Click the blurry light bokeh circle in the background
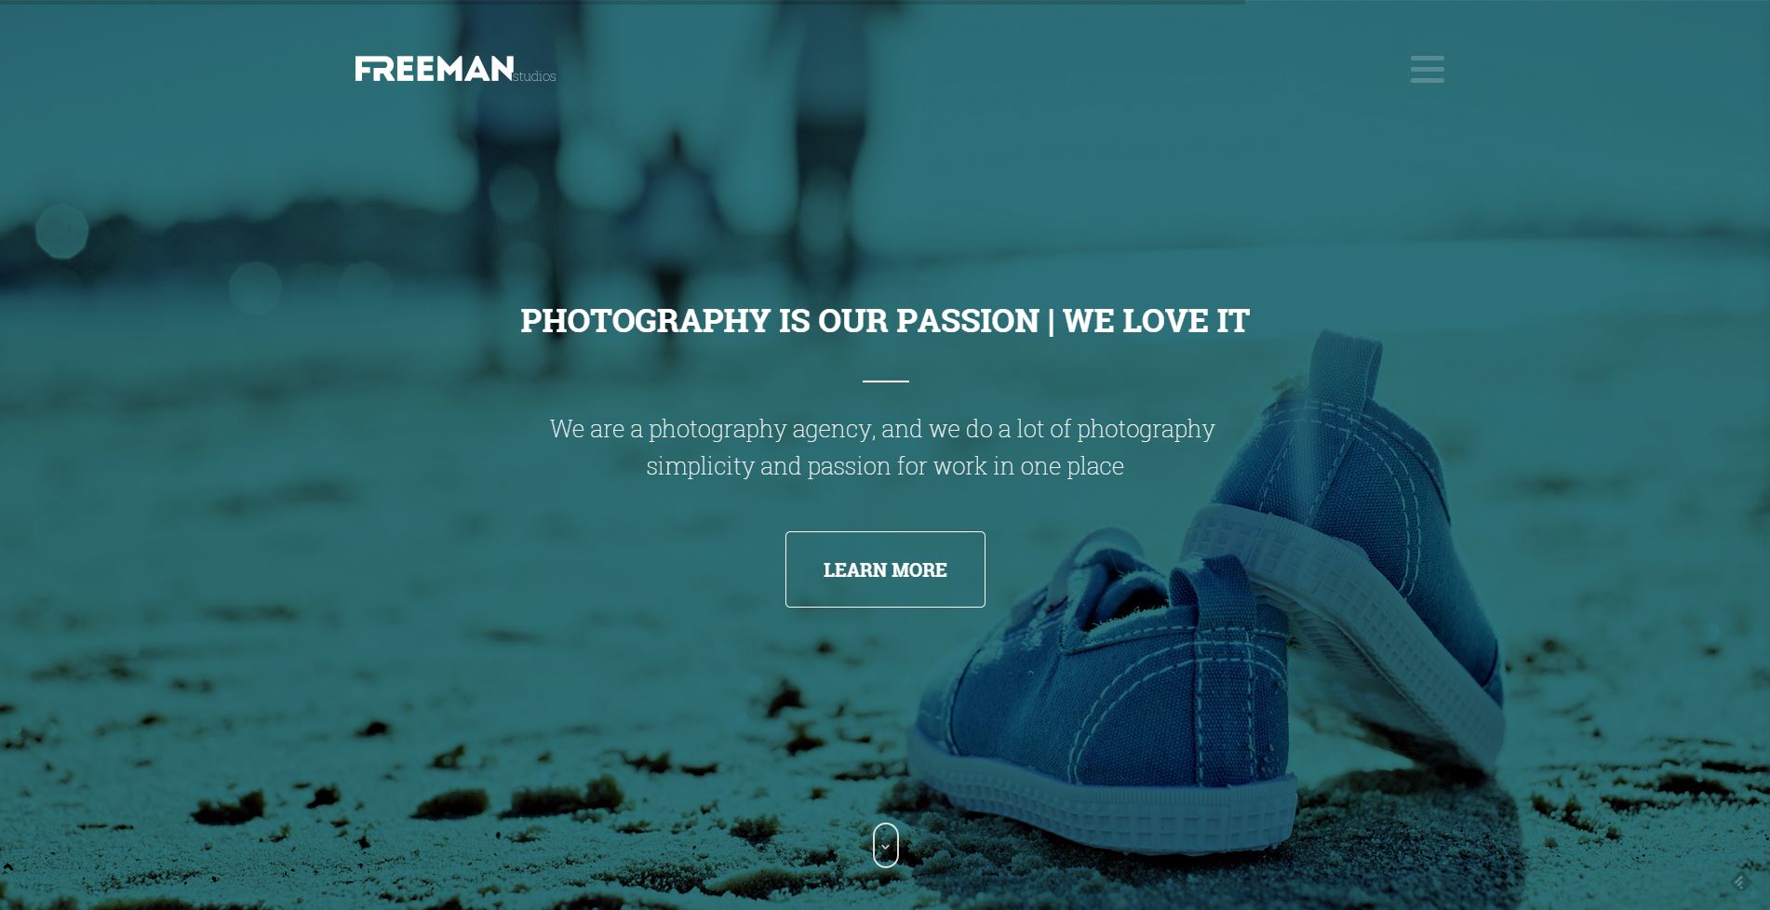Screen dimensions: 1770x910 click(61, 230)
